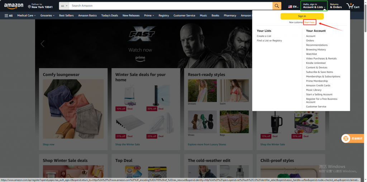Open the Dresses thumbnail in Resort-ready styles

point(202,91)
